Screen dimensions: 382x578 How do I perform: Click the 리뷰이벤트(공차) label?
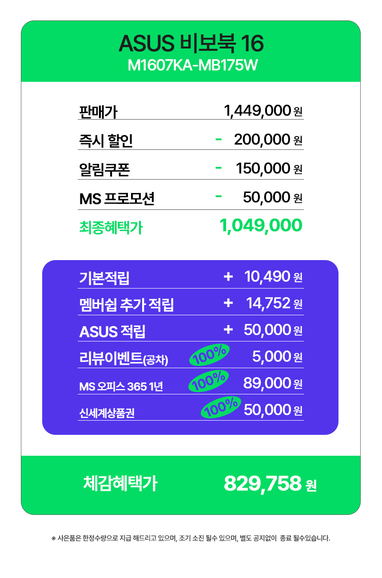(x=123, y=357)
